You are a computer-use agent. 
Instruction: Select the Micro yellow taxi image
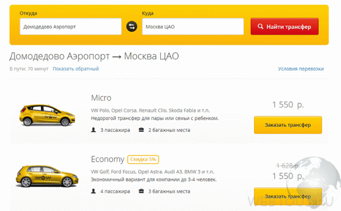point(47,115)
